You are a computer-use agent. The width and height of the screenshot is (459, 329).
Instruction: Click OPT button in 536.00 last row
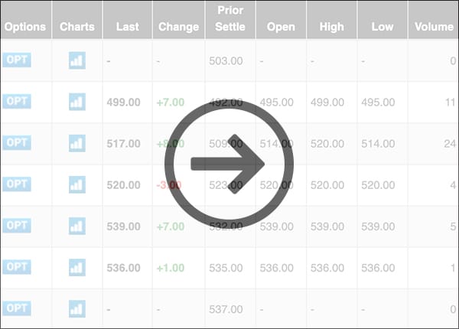(x=17, y=267)
